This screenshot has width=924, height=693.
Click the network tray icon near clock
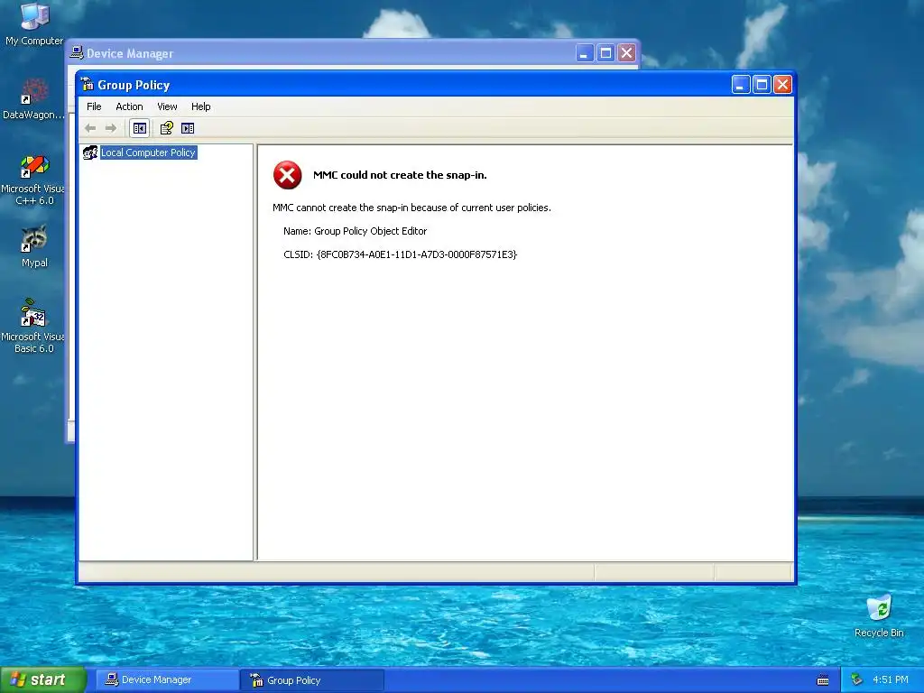[857, 679]
